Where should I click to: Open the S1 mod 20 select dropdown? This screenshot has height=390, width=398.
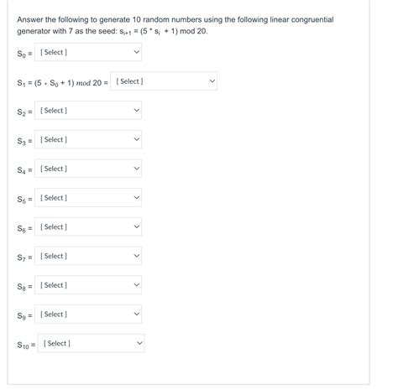pos(164,81)
